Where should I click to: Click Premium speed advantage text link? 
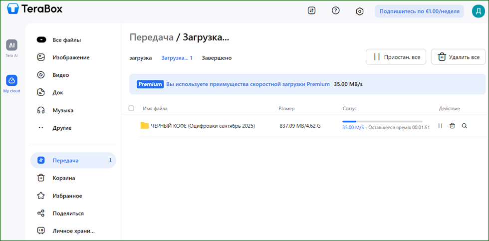[x=248, y=84]
